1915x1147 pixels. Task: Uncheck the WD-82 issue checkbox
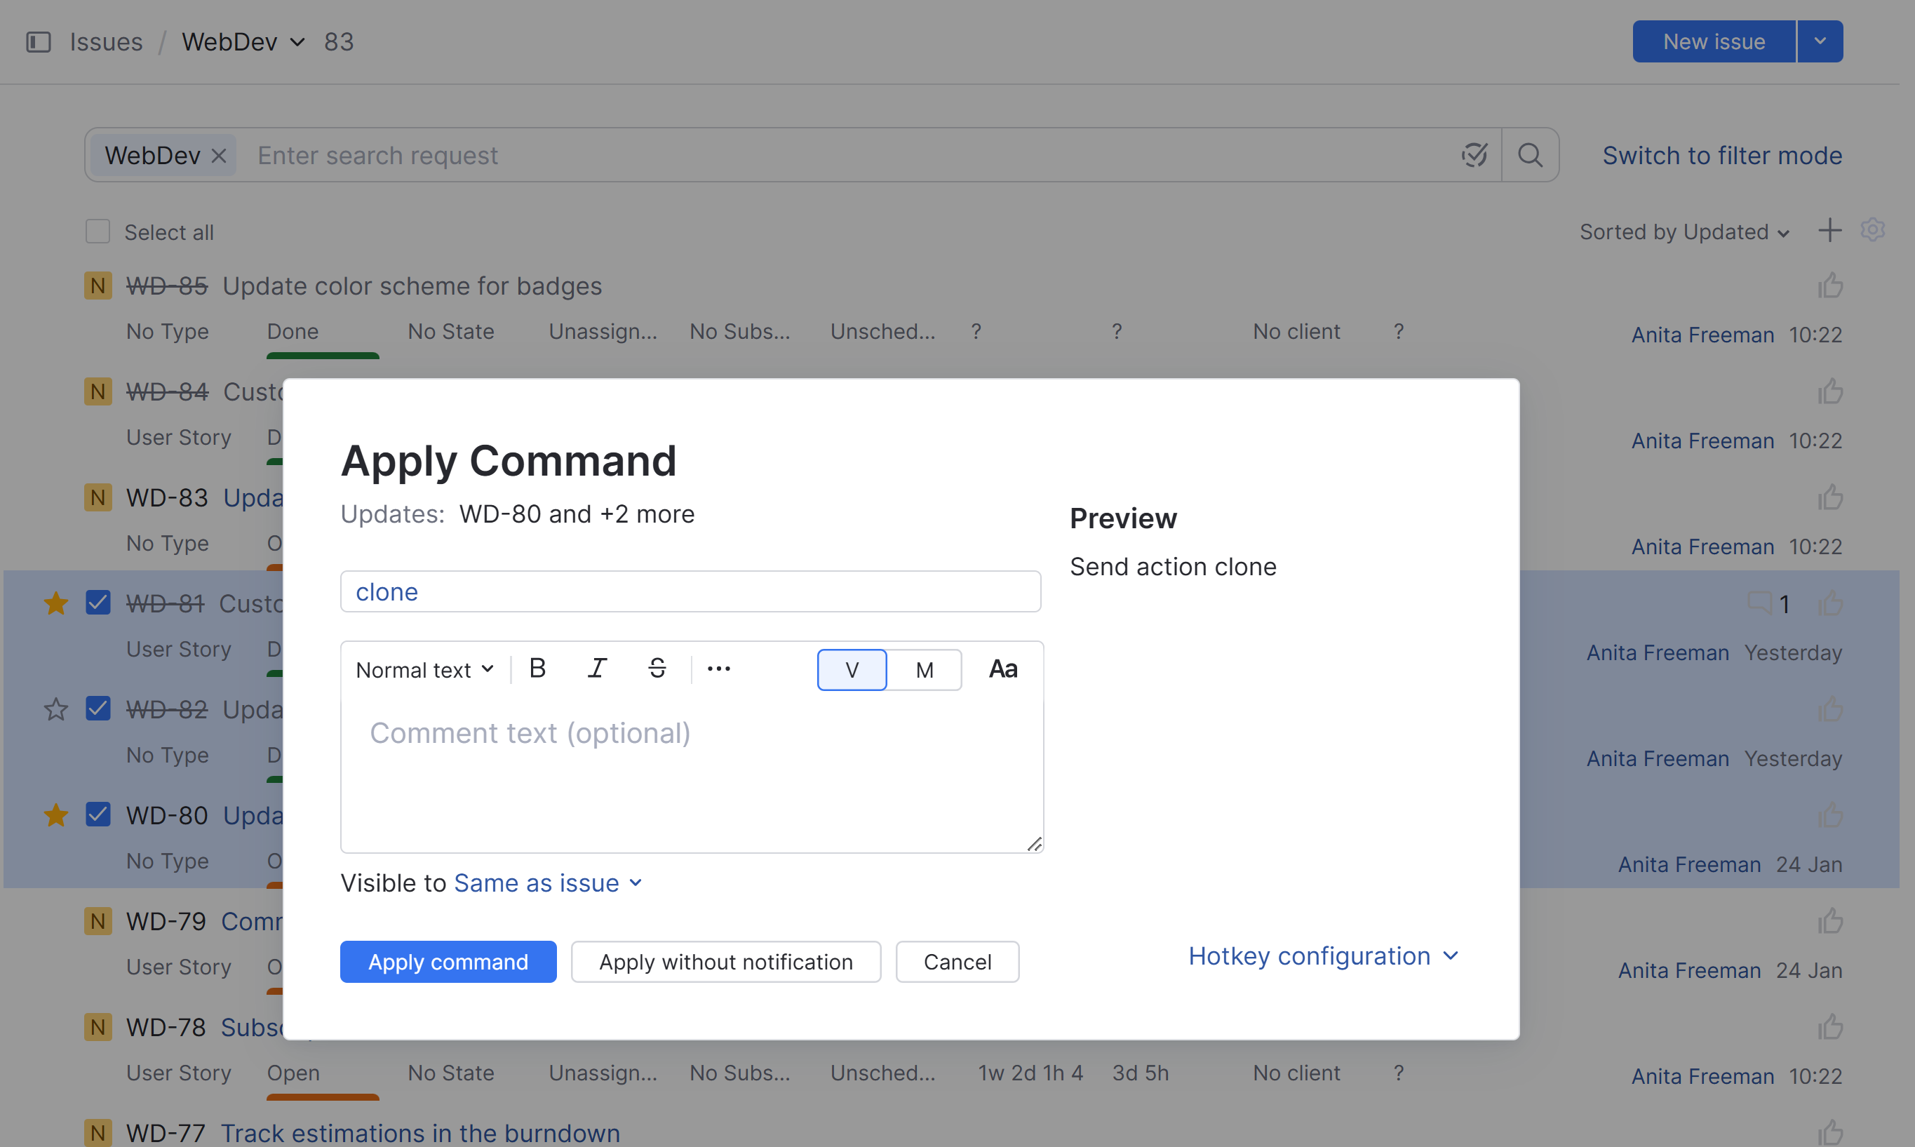(x=98, y=709)
